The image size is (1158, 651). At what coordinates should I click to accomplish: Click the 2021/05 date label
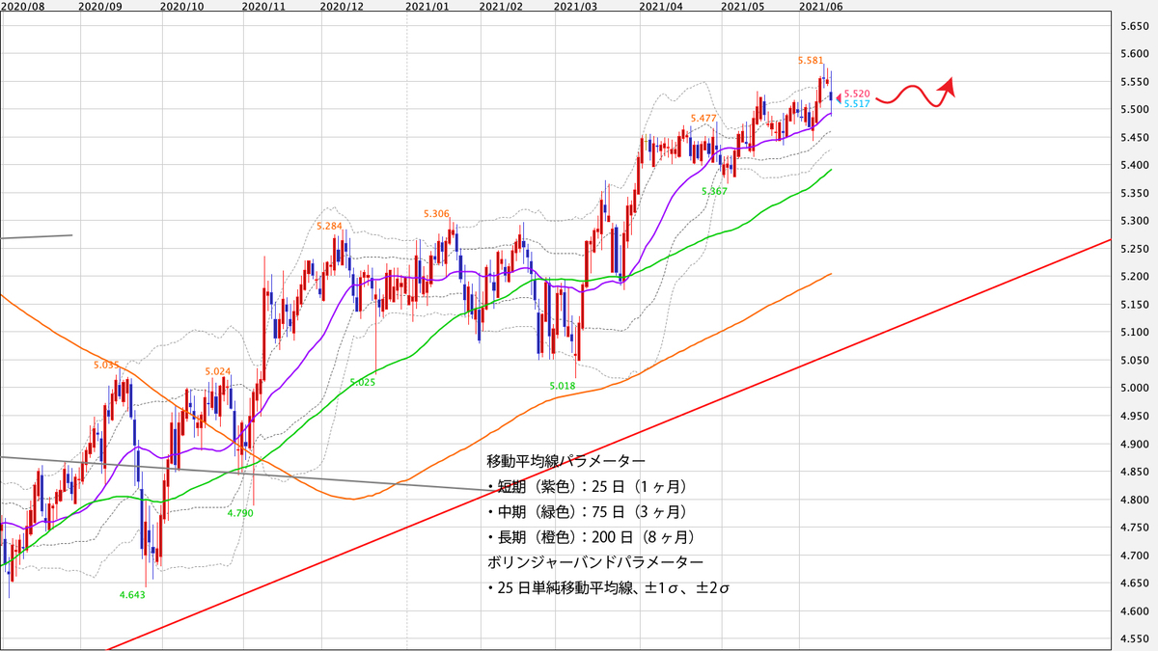[742, 6]
